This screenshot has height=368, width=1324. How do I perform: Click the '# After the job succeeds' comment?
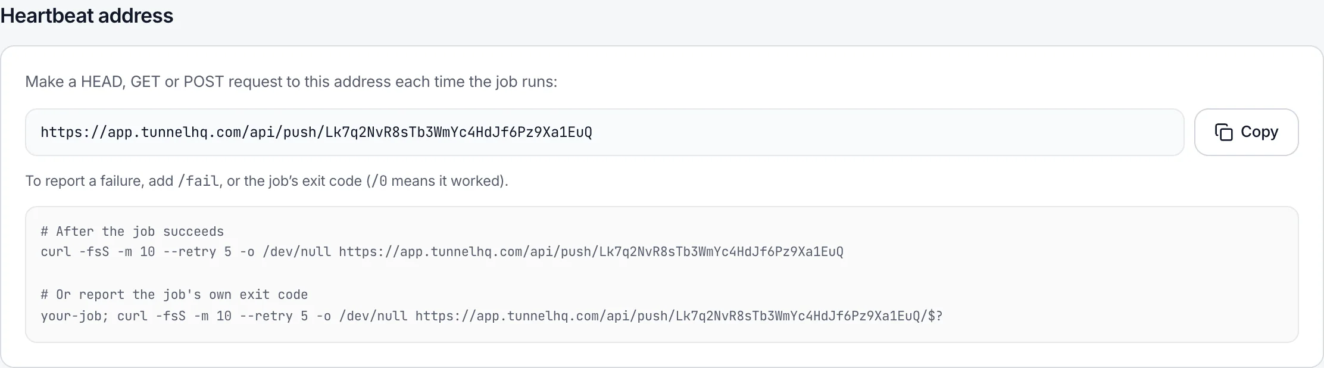[132, 231]
